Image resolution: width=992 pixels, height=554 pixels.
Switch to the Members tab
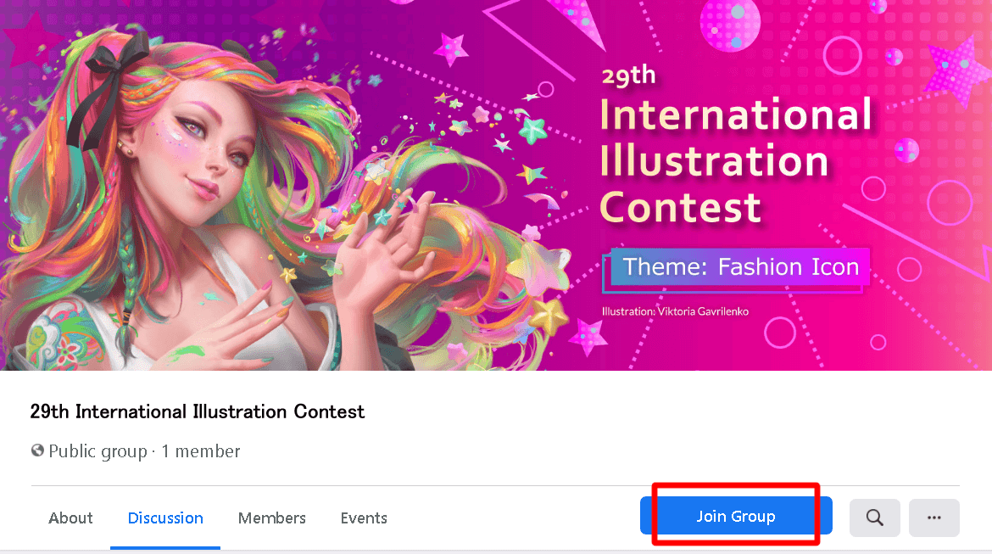[271, 518]
